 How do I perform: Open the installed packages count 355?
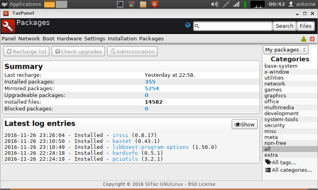coord(150,82)
